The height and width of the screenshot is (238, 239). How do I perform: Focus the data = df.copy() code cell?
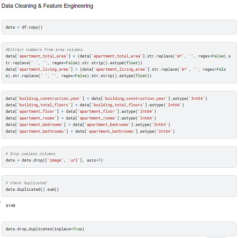24,27
